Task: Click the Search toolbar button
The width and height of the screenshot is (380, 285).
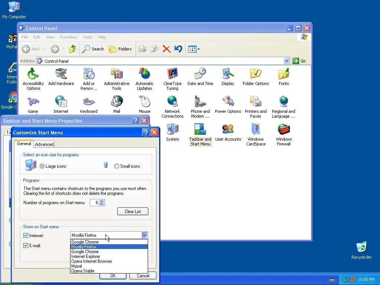Action: (x=93, y=49)
